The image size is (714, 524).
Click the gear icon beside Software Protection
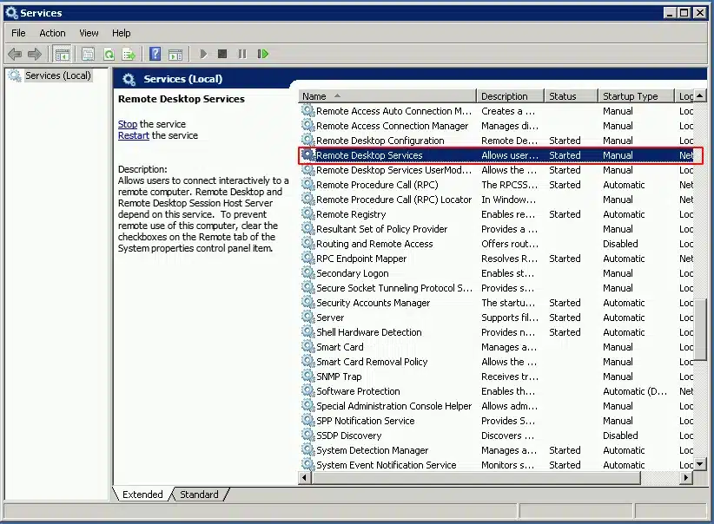tap(308, 390)
